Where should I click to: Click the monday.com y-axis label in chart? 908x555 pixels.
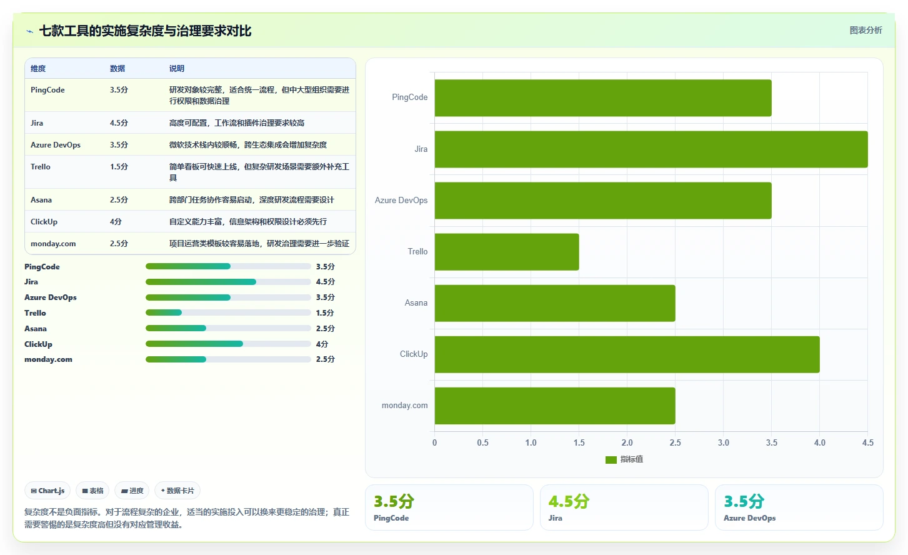click(405, 406)
